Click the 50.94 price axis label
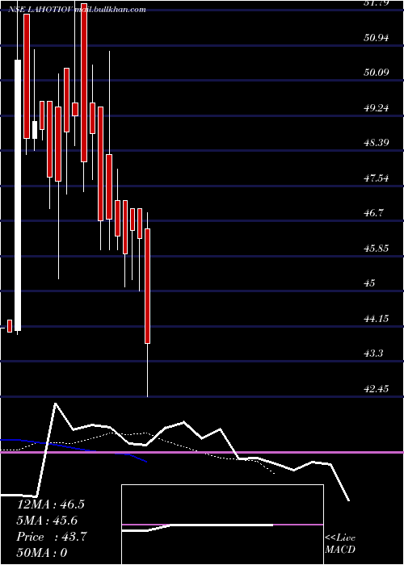The width and height of the screenshot is (404, 565). 377,37
